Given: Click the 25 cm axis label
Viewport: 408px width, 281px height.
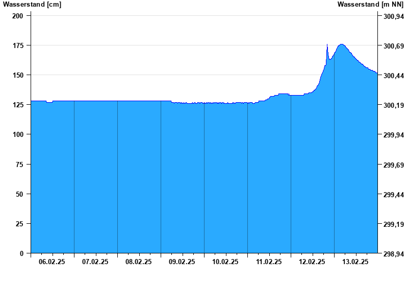Looking at the screenshot, I should (19, 224).
